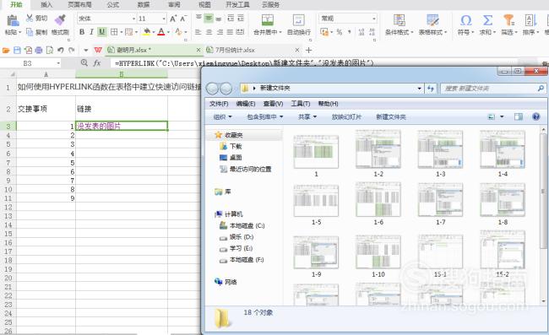Screen dimensions: 549x335
Task: Open the fill color dropdown arrow
Action: click(154, 32)
